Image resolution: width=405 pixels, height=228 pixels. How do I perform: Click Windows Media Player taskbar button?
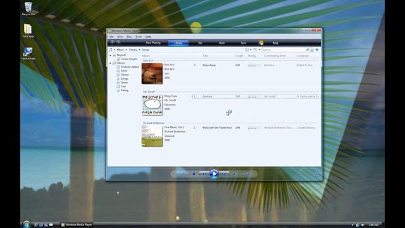(77, 225)
